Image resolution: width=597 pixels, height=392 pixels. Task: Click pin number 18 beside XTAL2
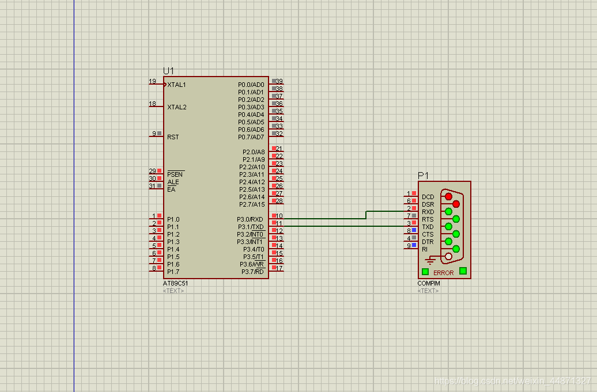click(152, 104)
